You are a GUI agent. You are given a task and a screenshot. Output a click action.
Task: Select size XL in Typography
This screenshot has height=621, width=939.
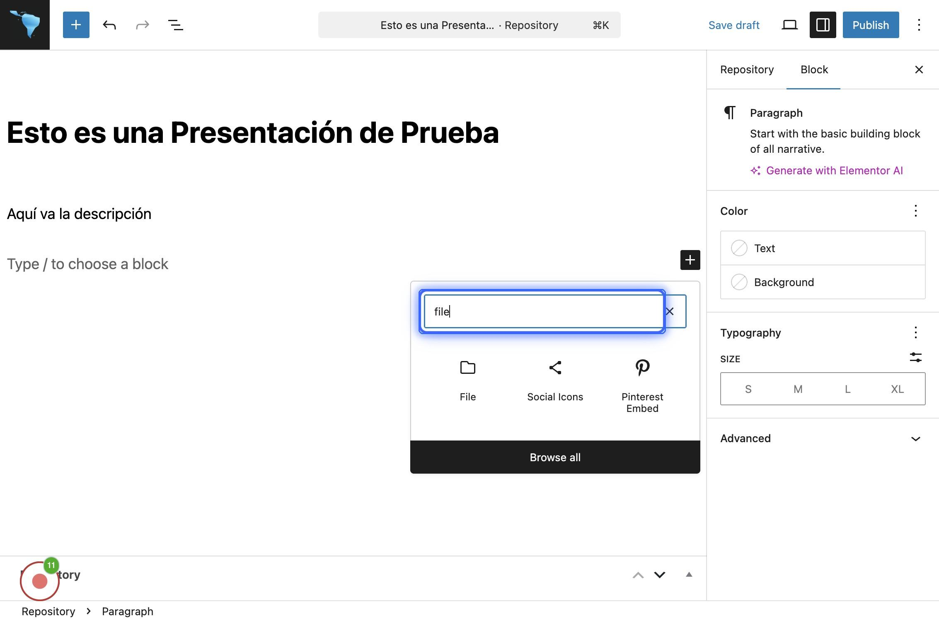pos(897,389)
